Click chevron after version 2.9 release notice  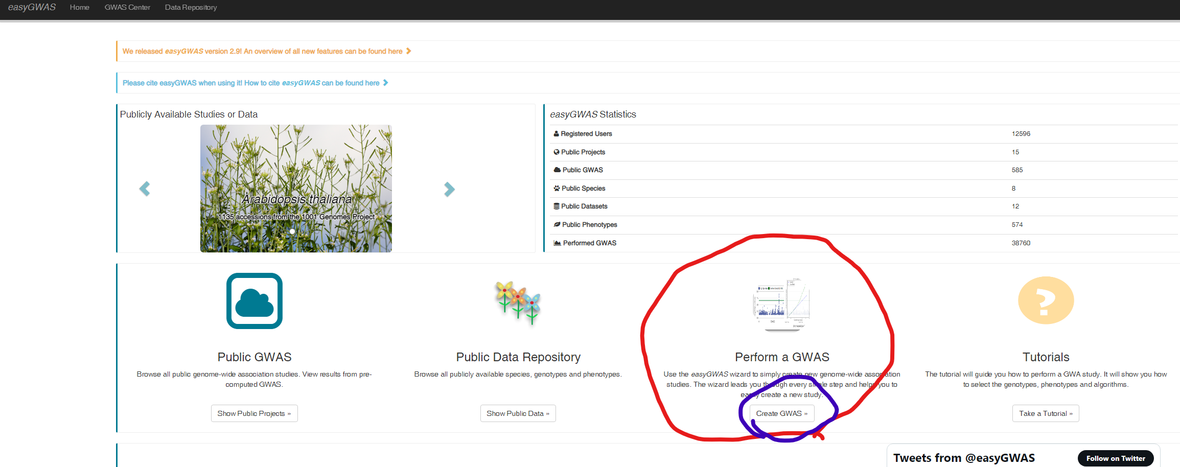(x=408, y=51)
